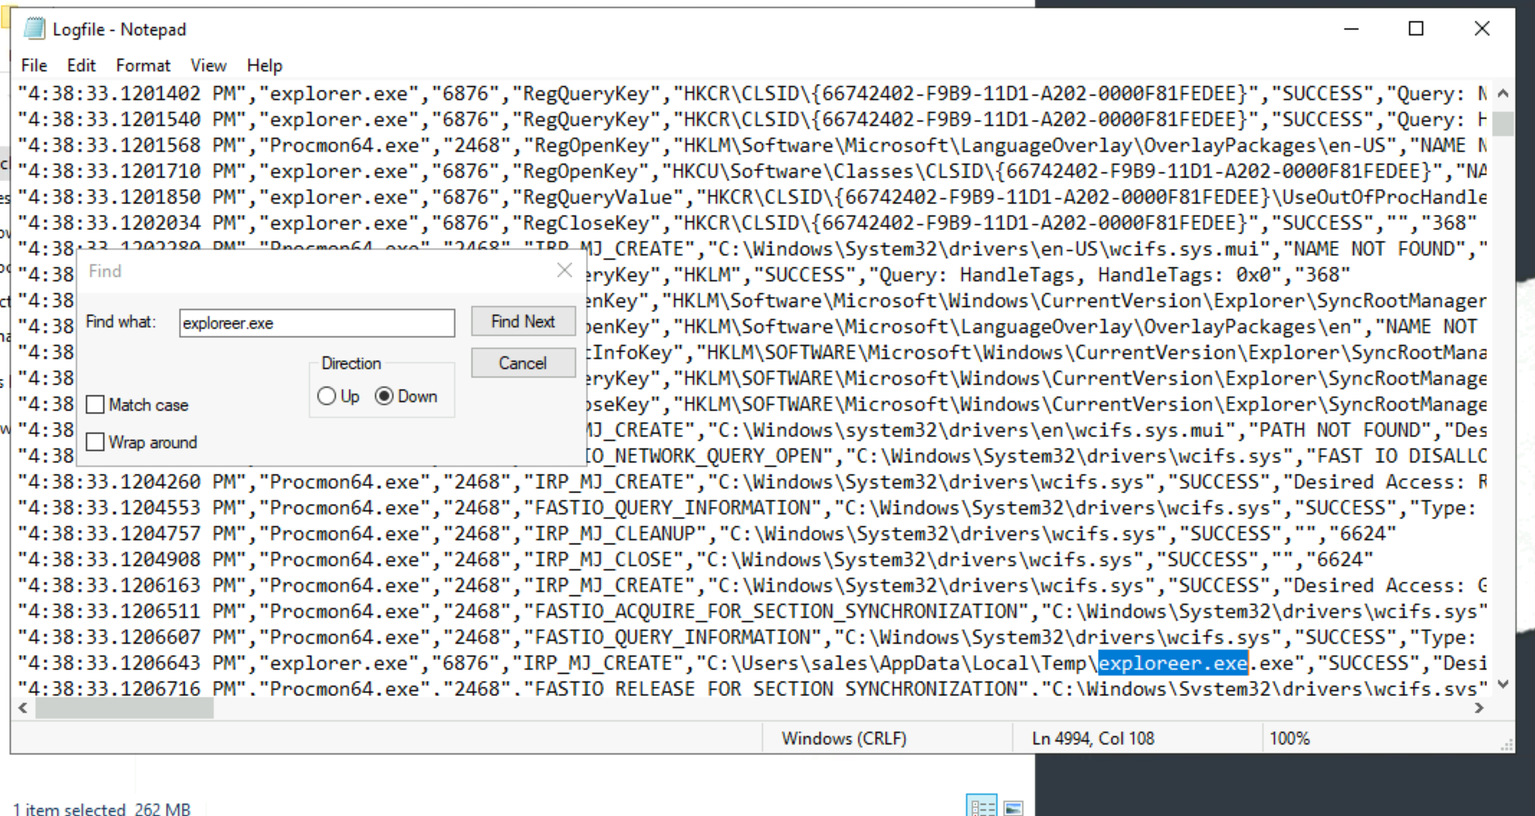The width and height of the screenshot is (1535, 816).
Task: Maximize the Logfile Notepad window
Action: [x=1416, y=29]
